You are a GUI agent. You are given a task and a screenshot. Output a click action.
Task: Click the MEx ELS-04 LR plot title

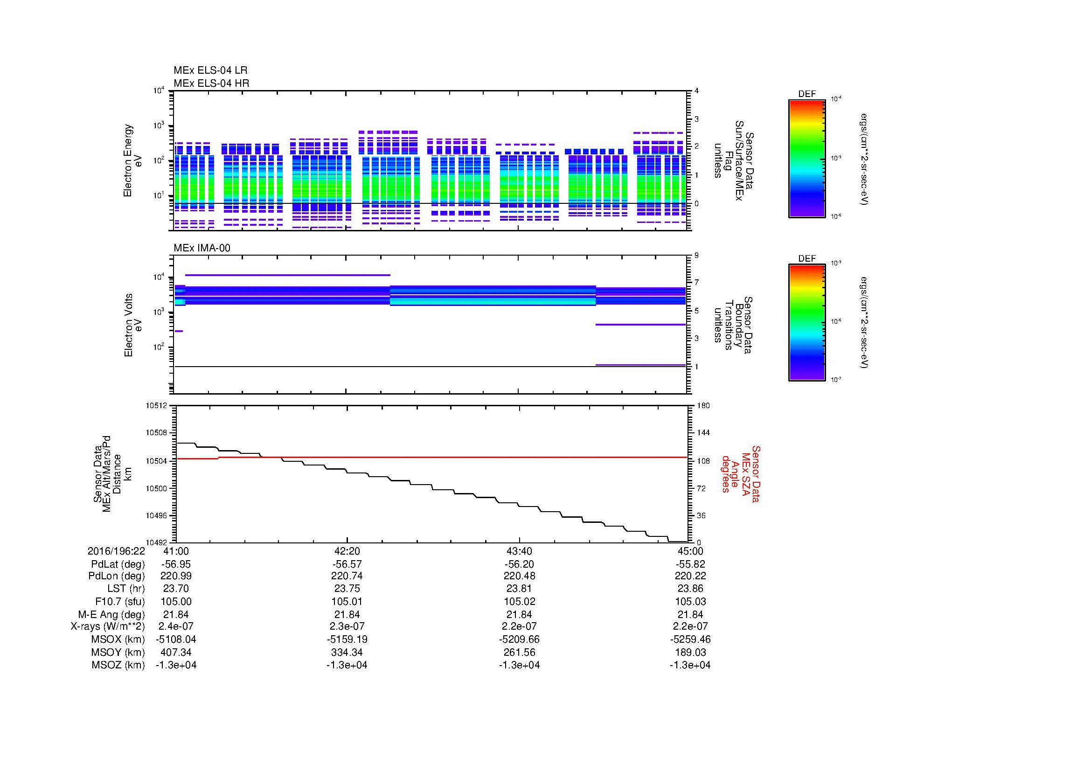pyautogui.click(x=210, y=70)
